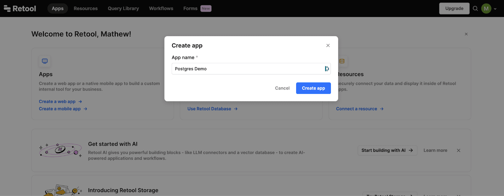Click the Retool logo in the navbar
This screenshot has height=196, width=504.
click(x=20, y=8)
